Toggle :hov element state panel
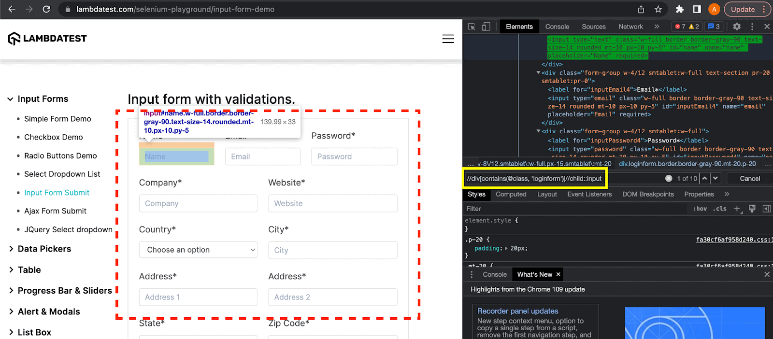Viewport: 773px width, 339px height. click(700, 209)
